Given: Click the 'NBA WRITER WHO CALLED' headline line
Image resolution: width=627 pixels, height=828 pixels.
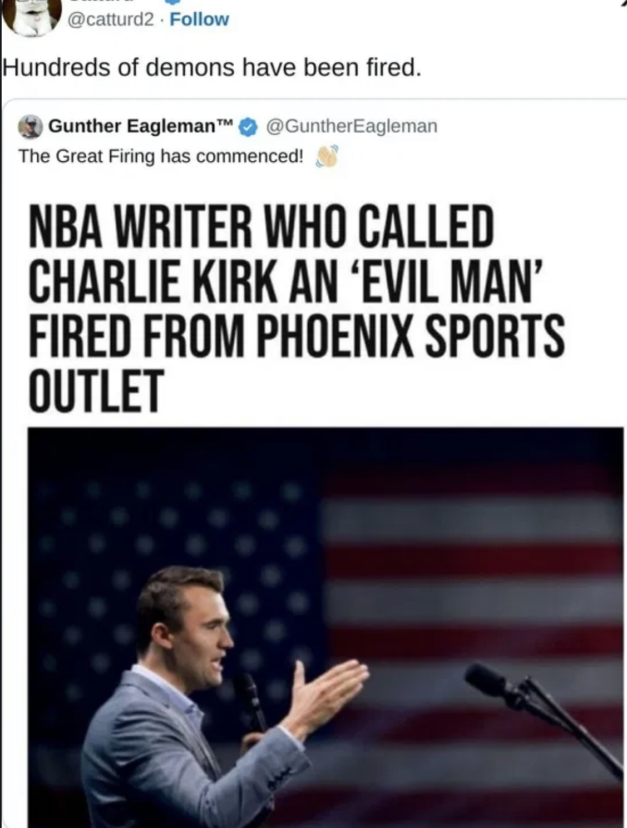Looking at the screenshot, I should [261, 226].
